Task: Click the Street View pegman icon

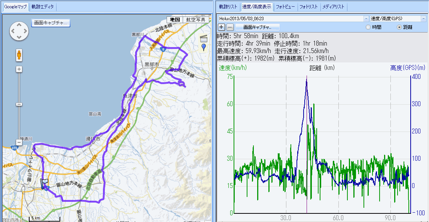Action: tap(19, 55)
